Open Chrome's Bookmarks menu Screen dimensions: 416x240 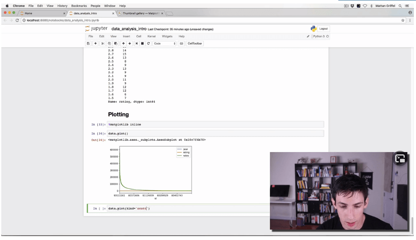point(79,6)
